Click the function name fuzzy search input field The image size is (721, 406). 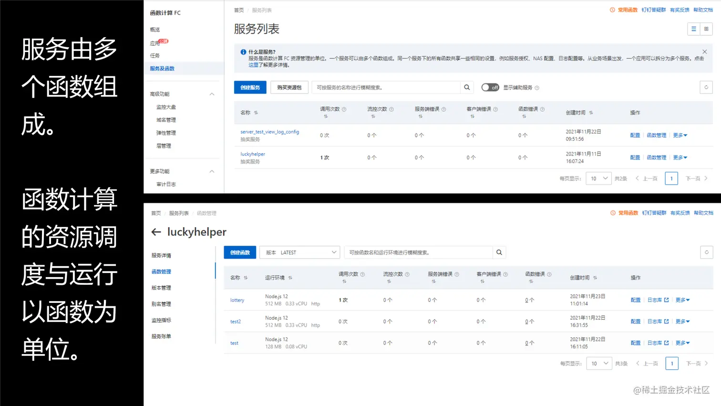point(420,252)
